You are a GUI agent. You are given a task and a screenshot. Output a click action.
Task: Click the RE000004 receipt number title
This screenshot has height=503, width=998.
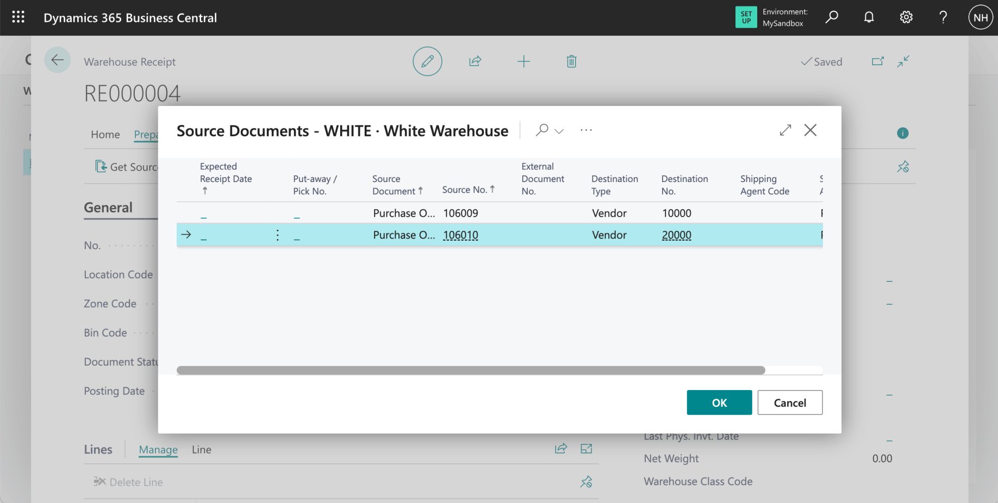132,93
